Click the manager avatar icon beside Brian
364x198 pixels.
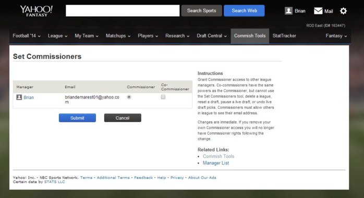19,97
